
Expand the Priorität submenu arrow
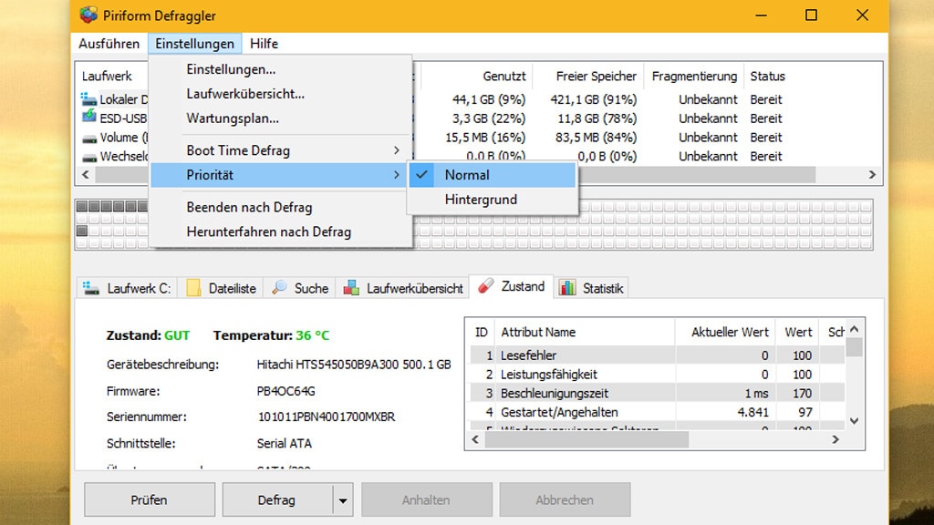pos(397,175)
